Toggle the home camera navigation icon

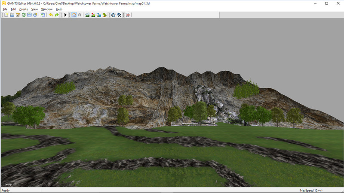pyautogui.click(x=74, y=15)
